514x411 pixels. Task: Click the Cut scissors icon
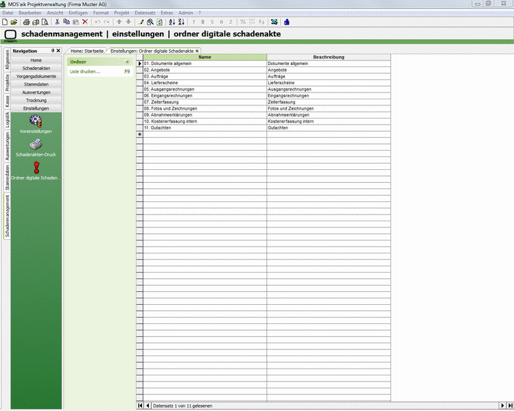click(x=57, y=22)
